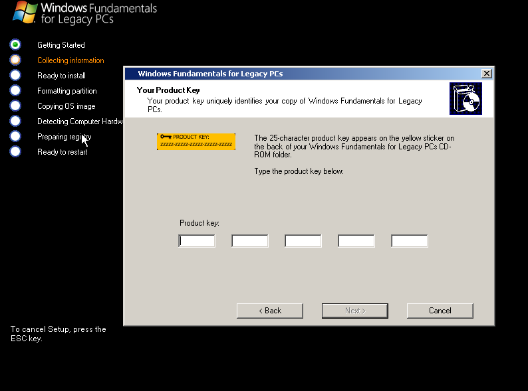Viewport: 528px width, 391px height.
Task: Click the Copying OS image step indicator
Action: click(x=15, y=106)
